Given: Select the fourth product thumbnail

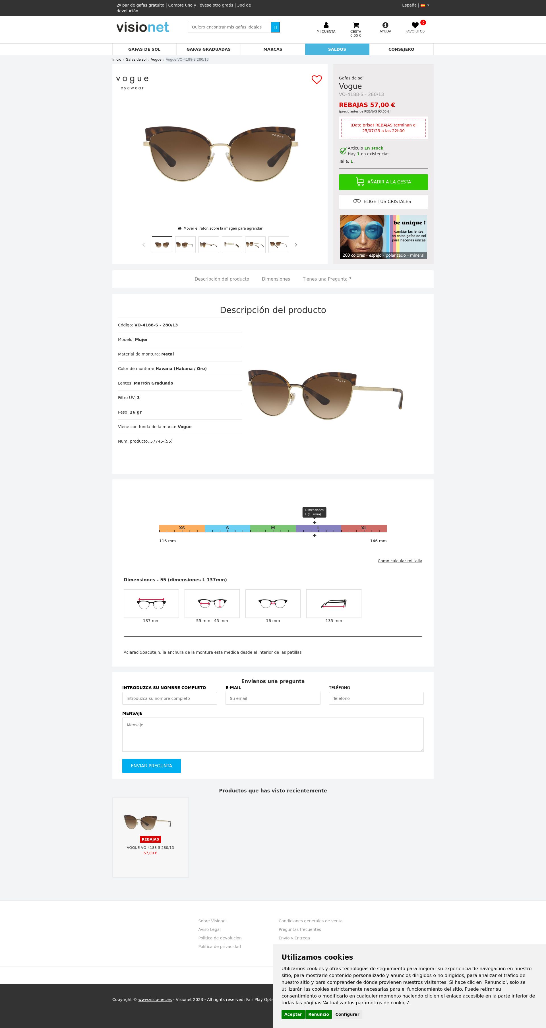Looking at the screenshot, I should (x=232, y=245).
